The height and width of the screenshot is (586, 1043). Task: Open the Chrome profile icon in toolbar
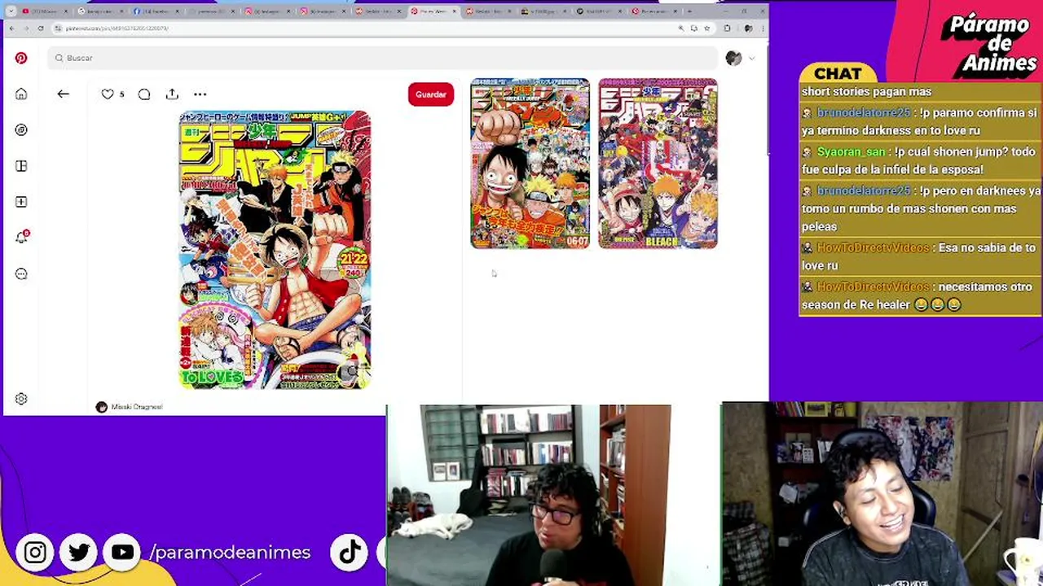tap(748, 28)
